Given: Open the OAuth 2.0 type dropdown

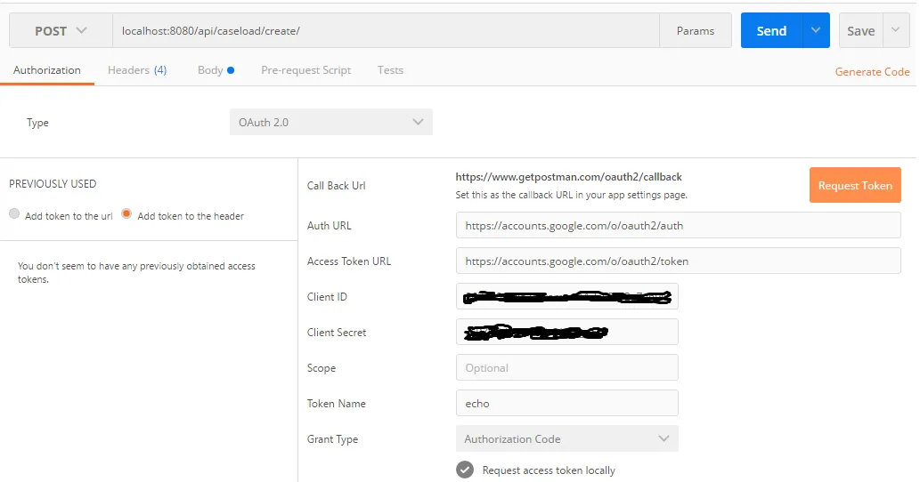Looking at the screenshot, I should click(330, 123).
